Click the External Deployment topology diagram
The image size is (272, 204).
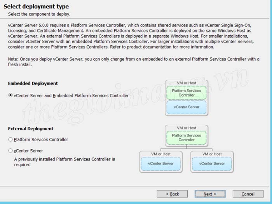click(x=187, y=149)
